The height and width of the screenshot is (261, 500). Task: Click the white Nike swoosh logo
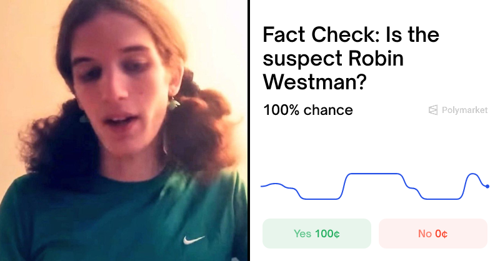pyautogui.click(x=194, y=240)
